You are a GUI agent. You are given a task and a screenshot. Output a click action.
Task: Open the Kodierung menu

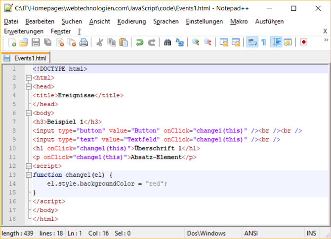click(131, 22)
